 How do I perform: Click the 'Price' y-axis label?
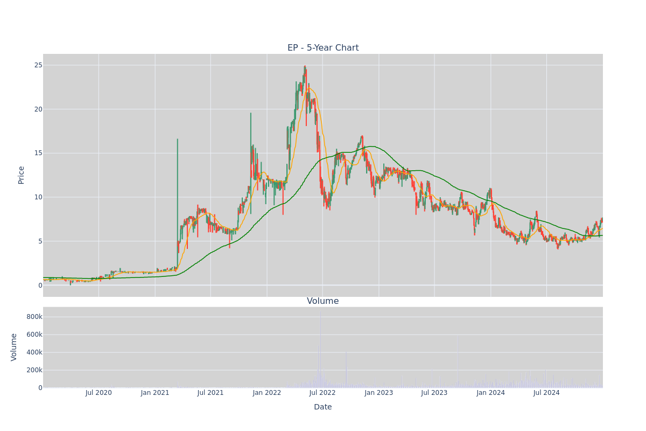click(x=22, y=175)
